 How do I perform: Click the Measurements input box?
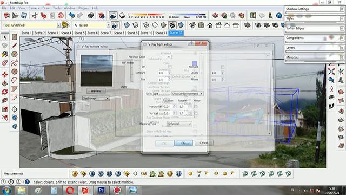point(45,174)
